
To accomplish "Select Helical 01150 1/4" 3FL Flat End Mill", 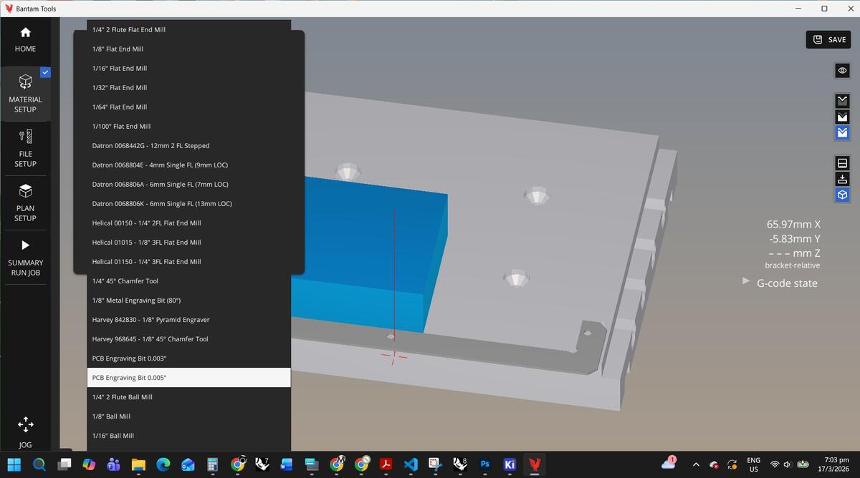I will click(189, 261).
